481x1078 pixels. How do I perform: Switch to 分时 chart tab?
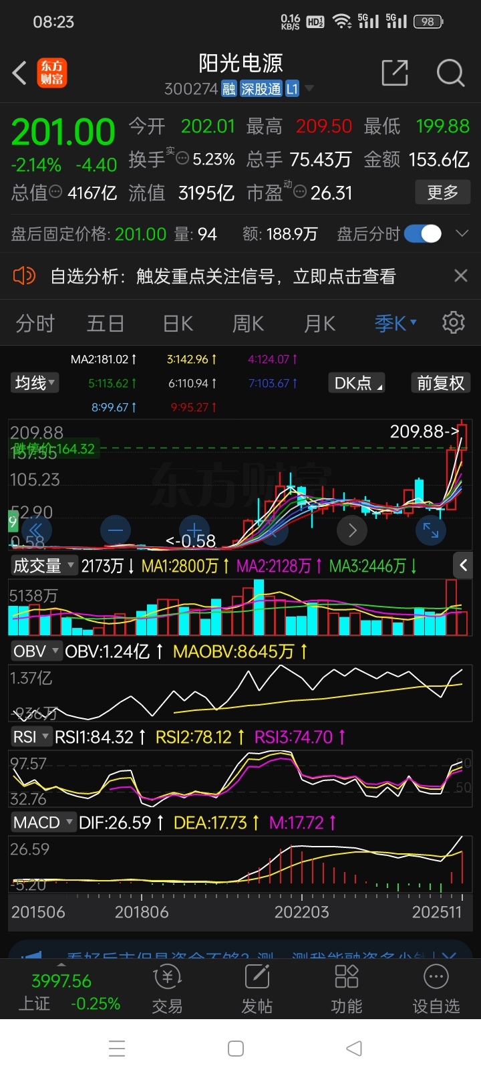coord(35,324)
